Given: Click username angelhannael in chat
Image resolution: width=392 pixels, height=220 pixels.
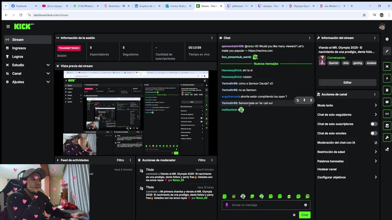Looking at the screenshot, I should click(x=230, y=97).
